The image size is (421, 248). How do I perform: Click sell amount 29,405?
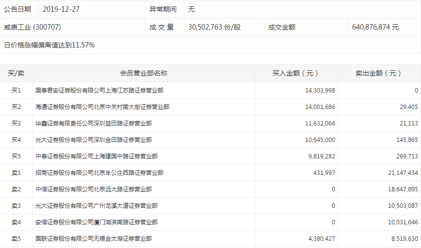409,107
